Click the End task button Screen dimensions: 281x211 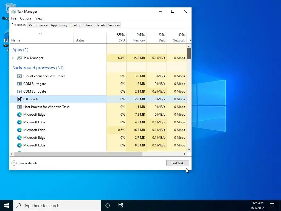[x=178, y=163]
